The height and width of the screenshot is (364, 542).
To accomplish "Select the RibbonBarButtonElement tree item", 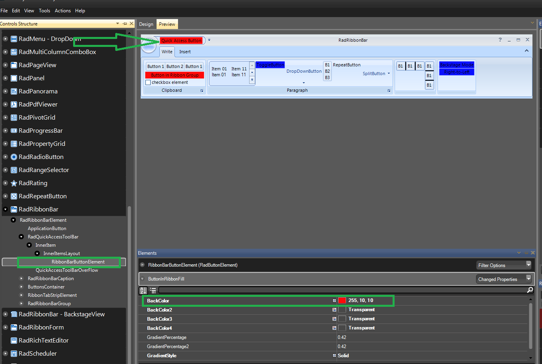I will click(x=78, y=262).
